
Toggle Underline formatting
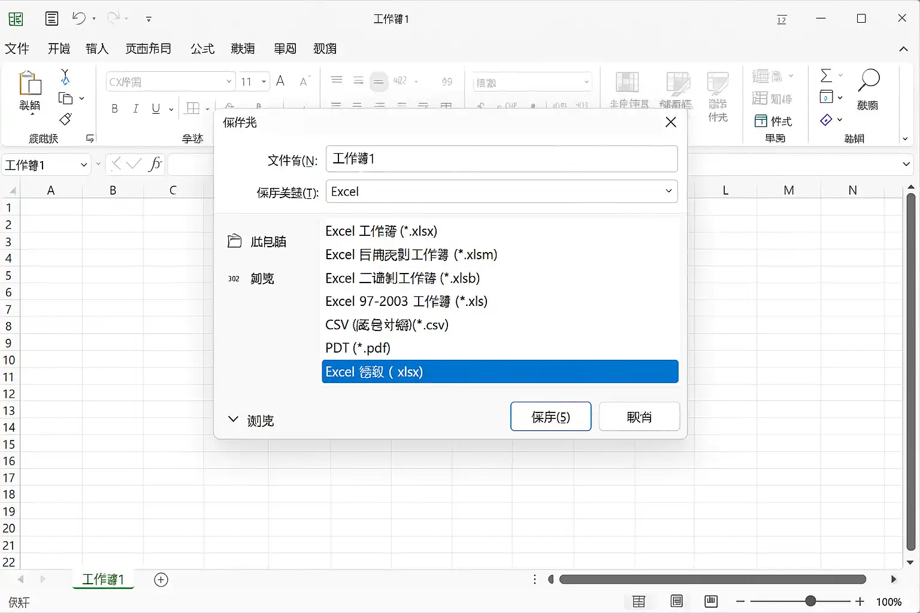point(156,108)
